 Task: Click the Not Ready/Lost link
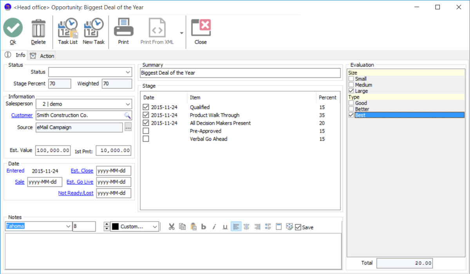[76, 193]
